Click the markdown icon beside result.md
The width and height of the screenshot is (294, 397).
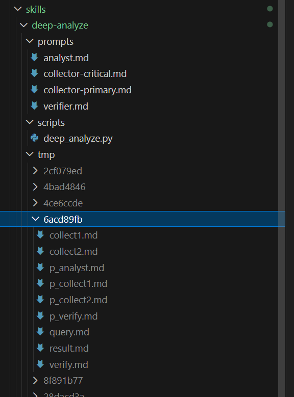tap(40, 348)
